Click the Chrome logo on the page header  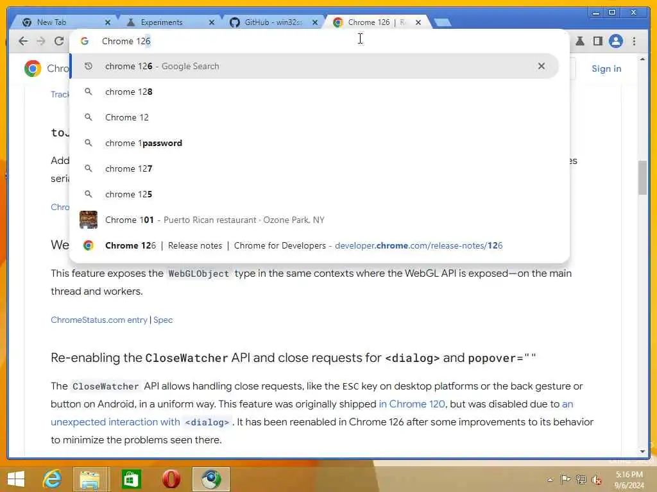(x=33, y=68)
